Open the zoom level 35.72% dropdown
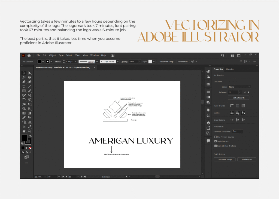The height and width of the screenshot is (199, 279). (x=46, y=177)
